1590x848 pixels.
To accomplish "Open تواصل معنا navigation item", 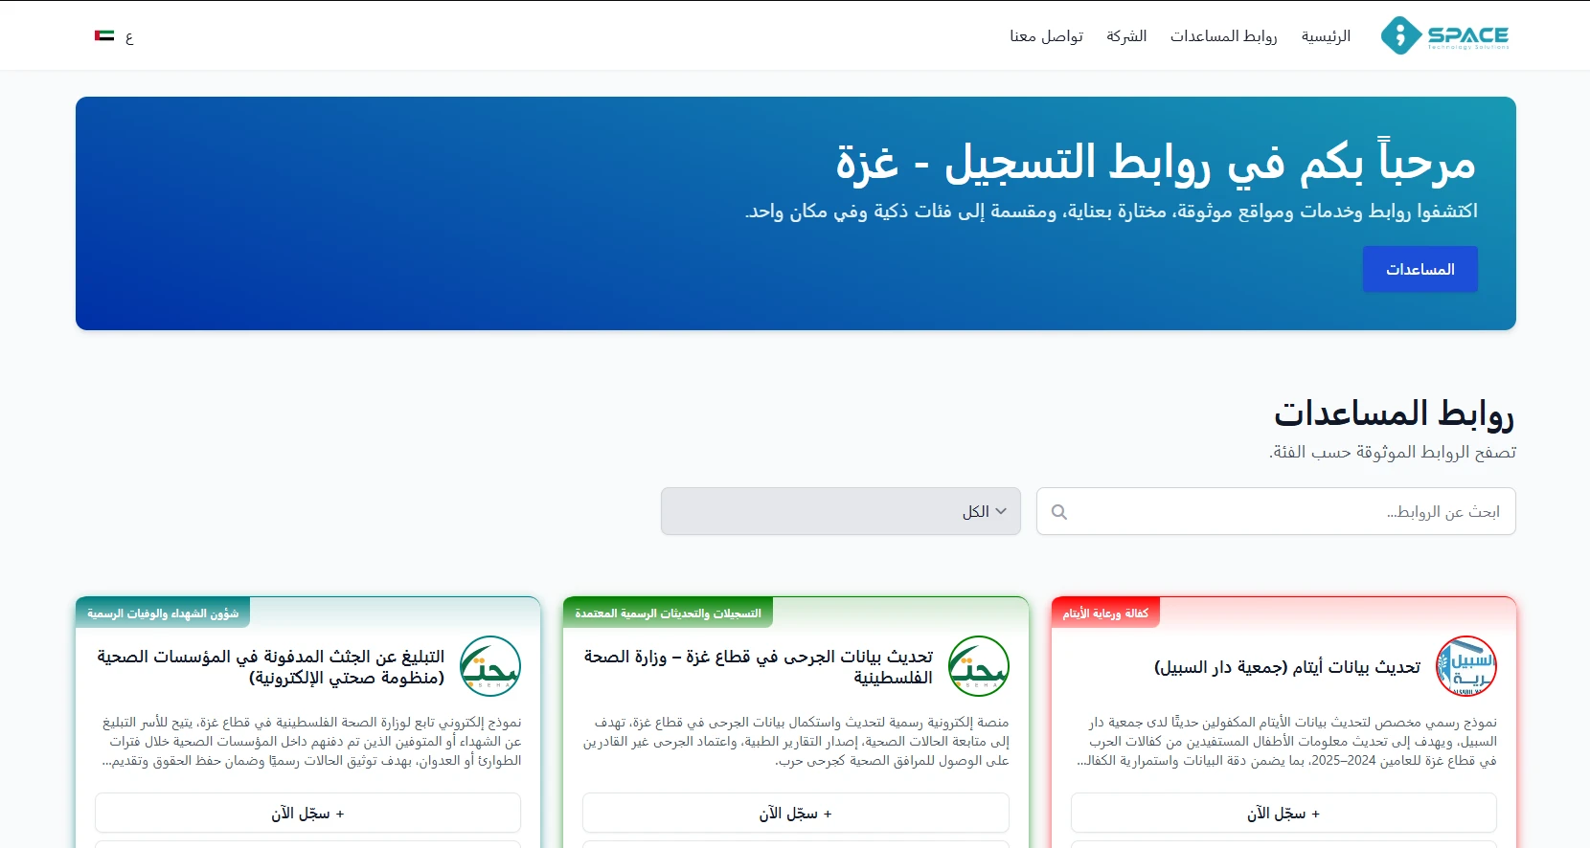I will (1046, 35).
